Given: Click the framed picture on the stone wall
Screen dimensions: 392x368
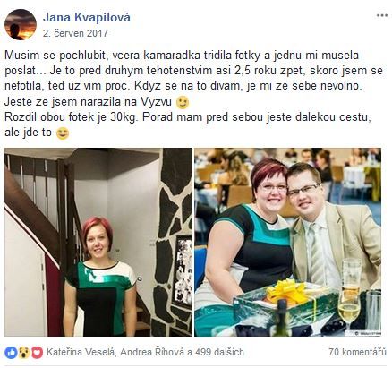Looking at the screenshot, I should 183,271.
